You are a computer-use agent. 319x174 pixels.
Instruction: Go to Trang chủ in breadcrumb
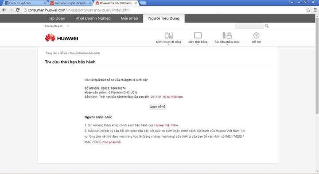click(51, 53)
